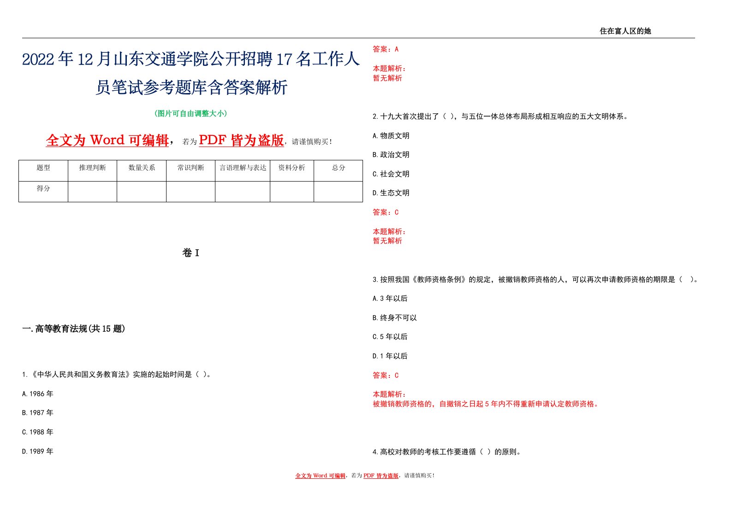Screen dimensions: 732x517
Task: Click the empty score cell under 推理判断
Action: click(x=92, y=192)
